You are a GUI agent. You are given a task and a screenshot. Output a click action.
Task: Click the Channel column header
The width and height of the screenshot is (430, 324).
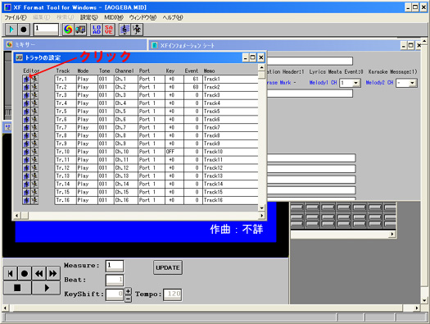click(124, 71)
